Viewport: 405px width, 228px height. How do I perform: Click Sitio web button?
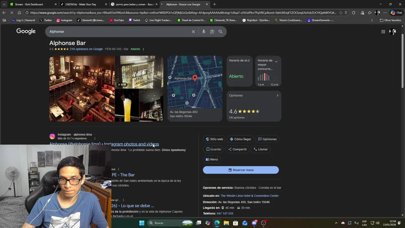coord(214,139)
